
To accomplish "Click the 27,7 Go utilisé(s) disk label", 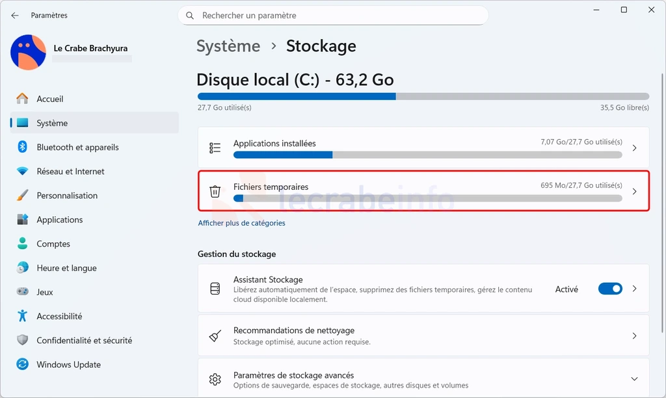I will pos(224,108).
